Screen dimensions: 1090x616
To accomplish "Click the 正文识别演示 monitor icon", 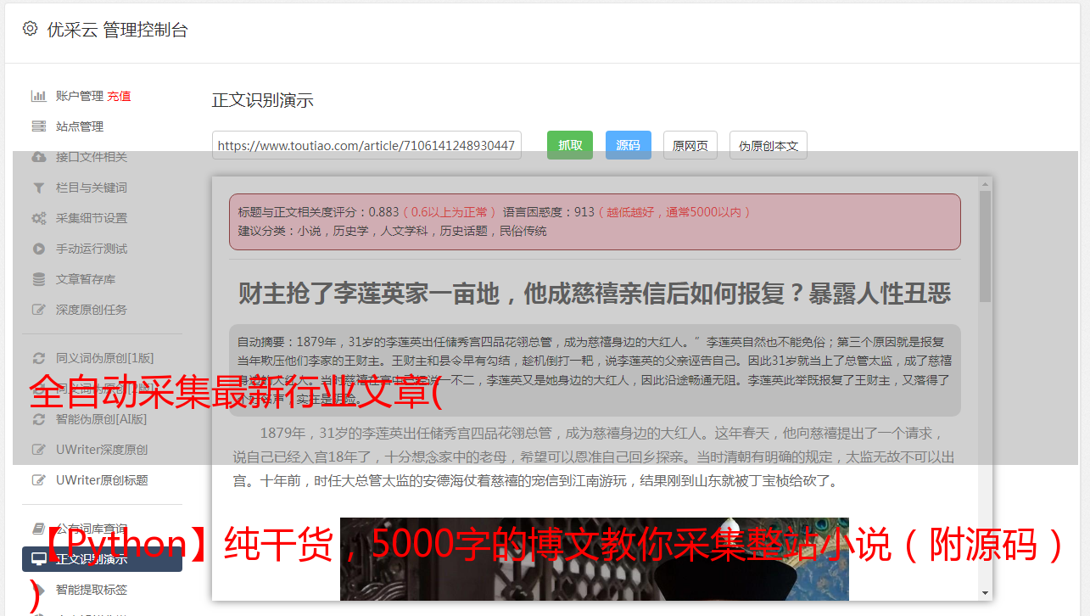I will [x=39, y=559].
